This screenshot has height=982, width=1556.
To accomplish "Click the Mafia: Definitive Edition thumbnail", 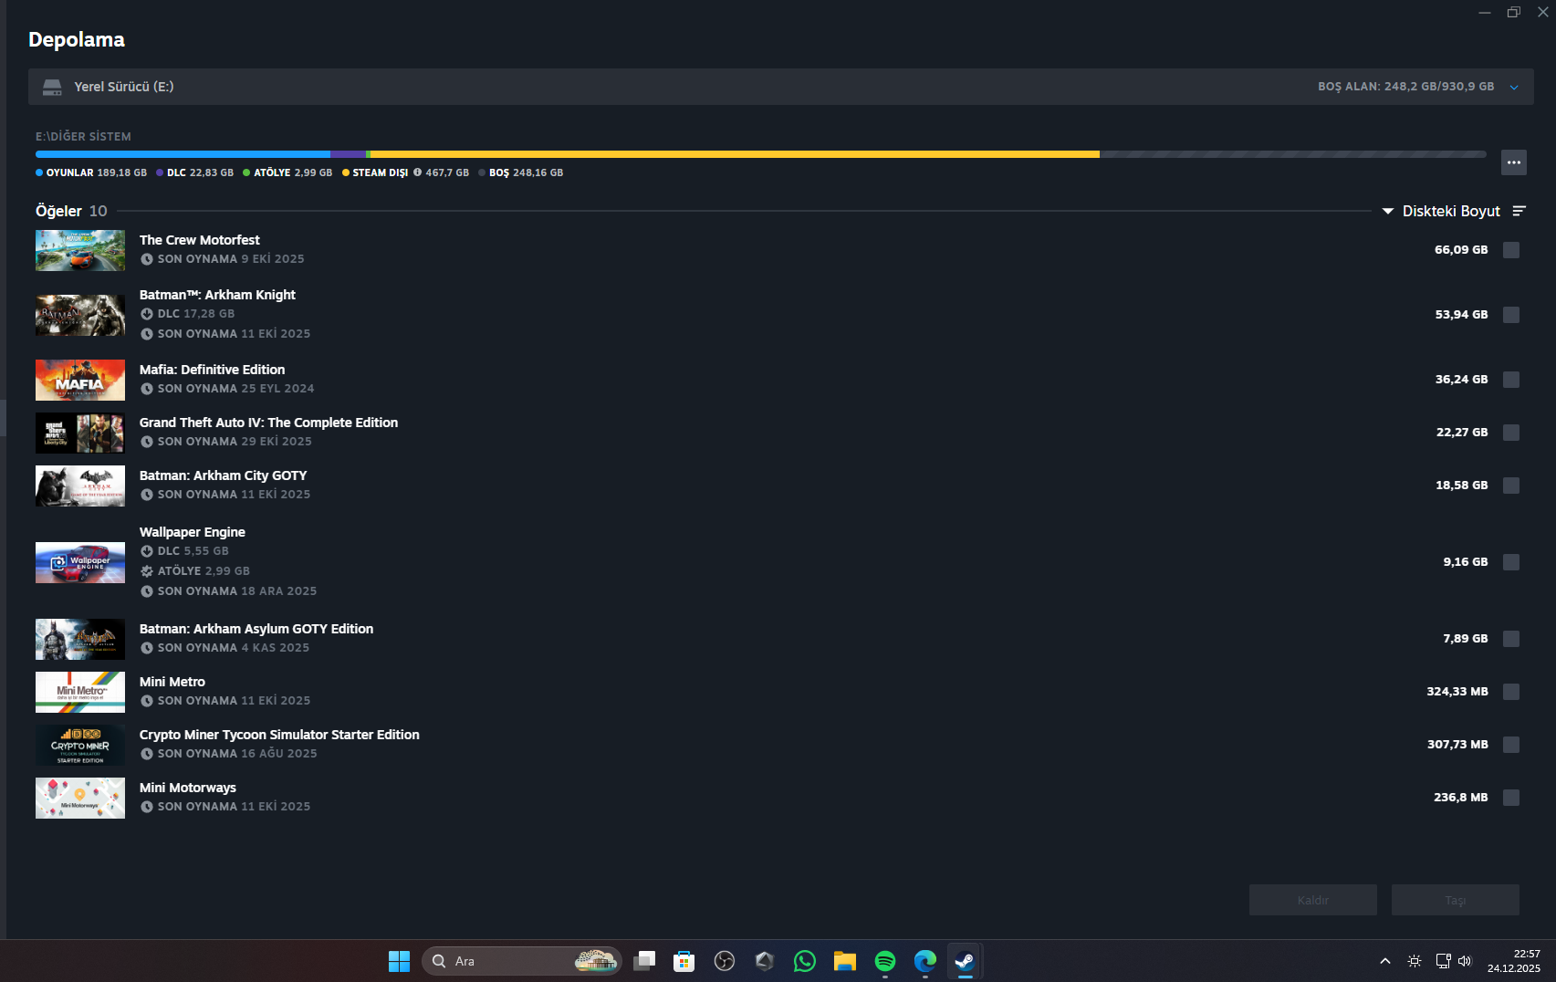I will tap(80, 380).
